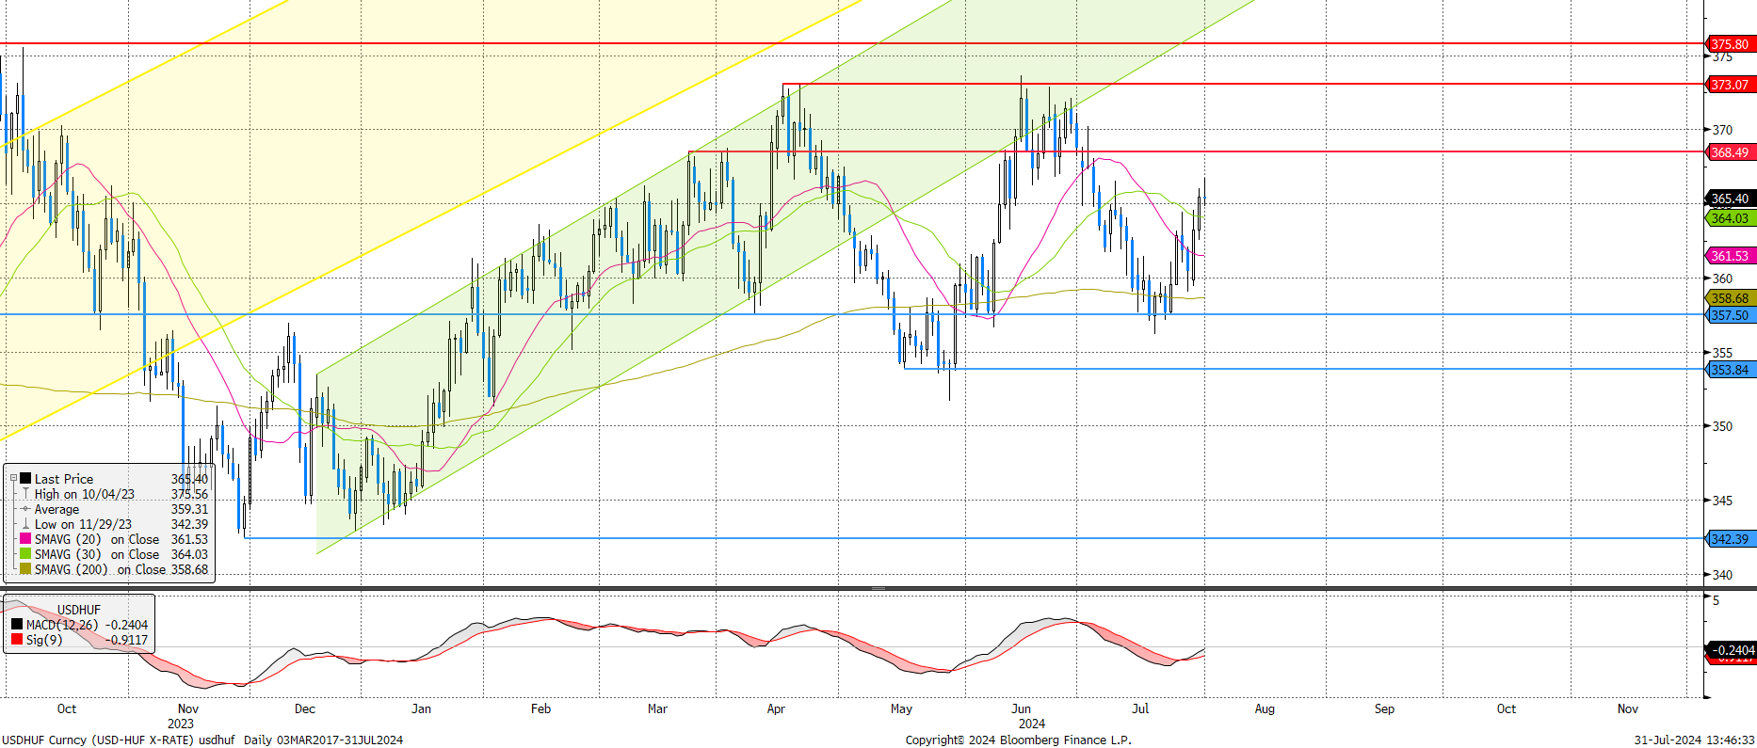This screenshot has height=748, width=1757.
Task: Click the magenta 361.53 axis price tag
Action: coord(1730,256)
